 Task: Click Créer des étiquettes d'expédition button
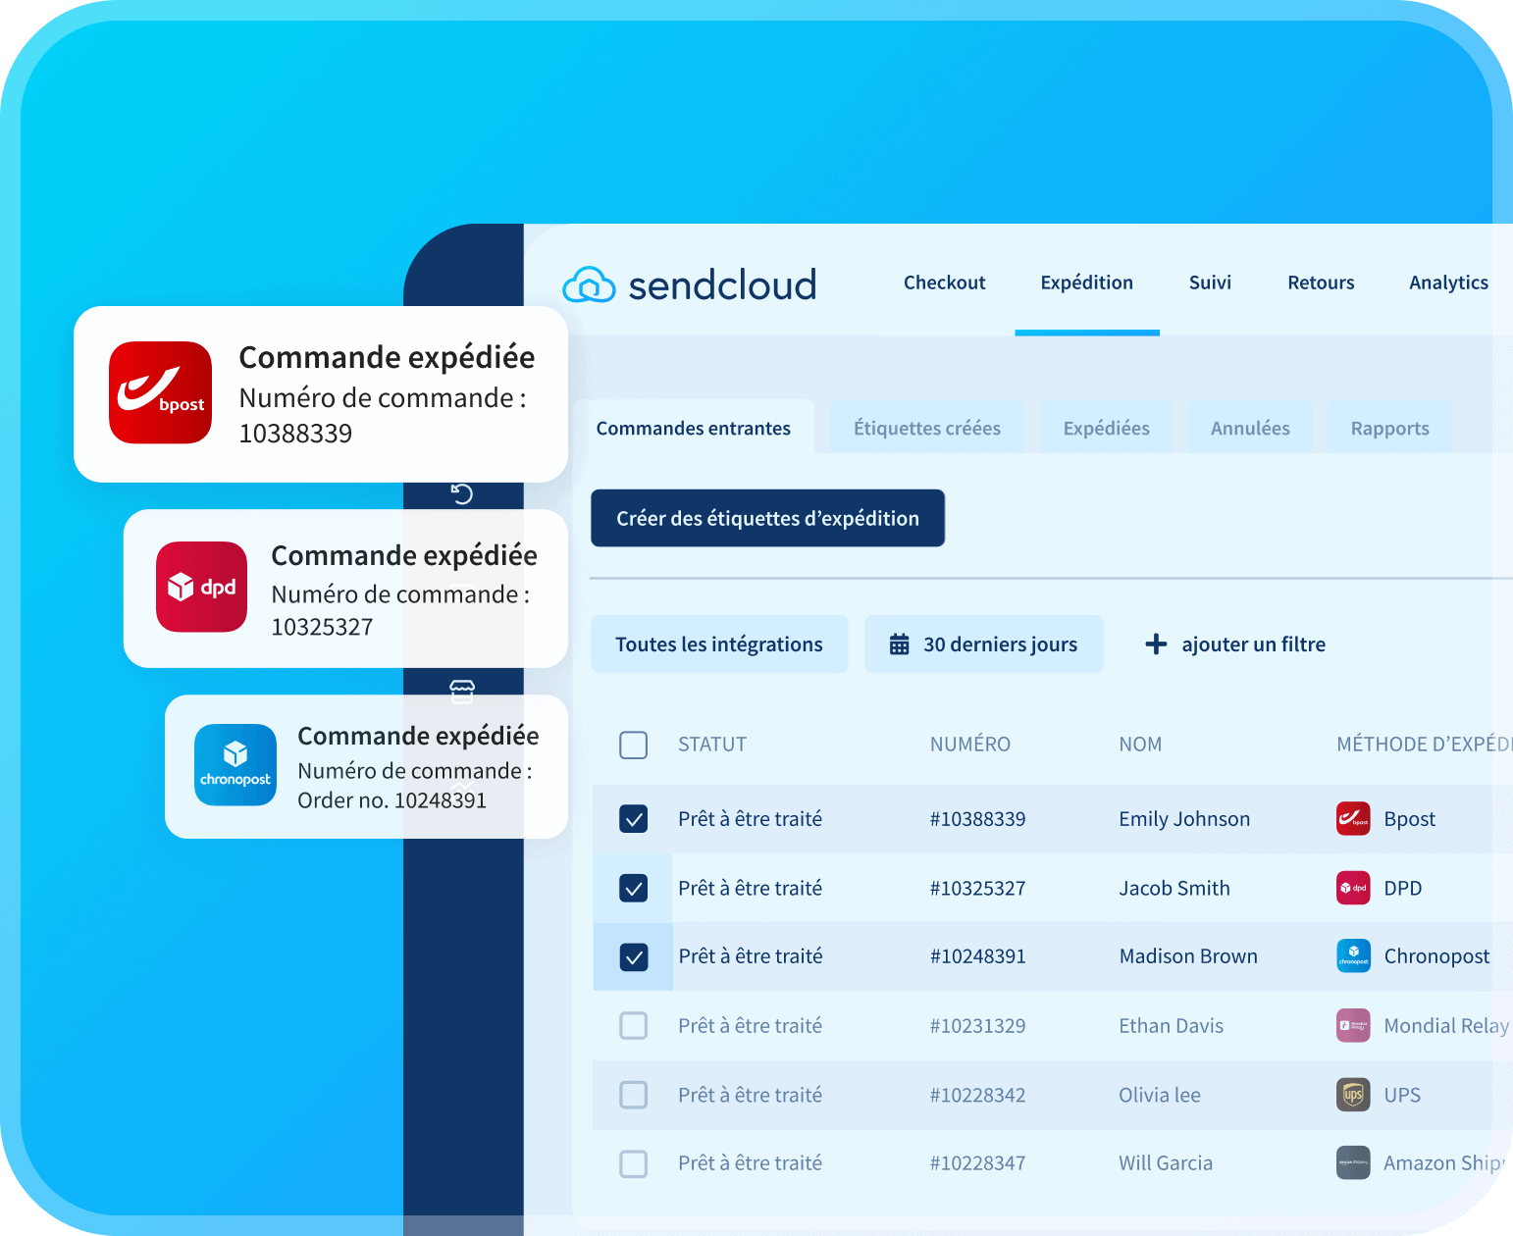point(767,518)
